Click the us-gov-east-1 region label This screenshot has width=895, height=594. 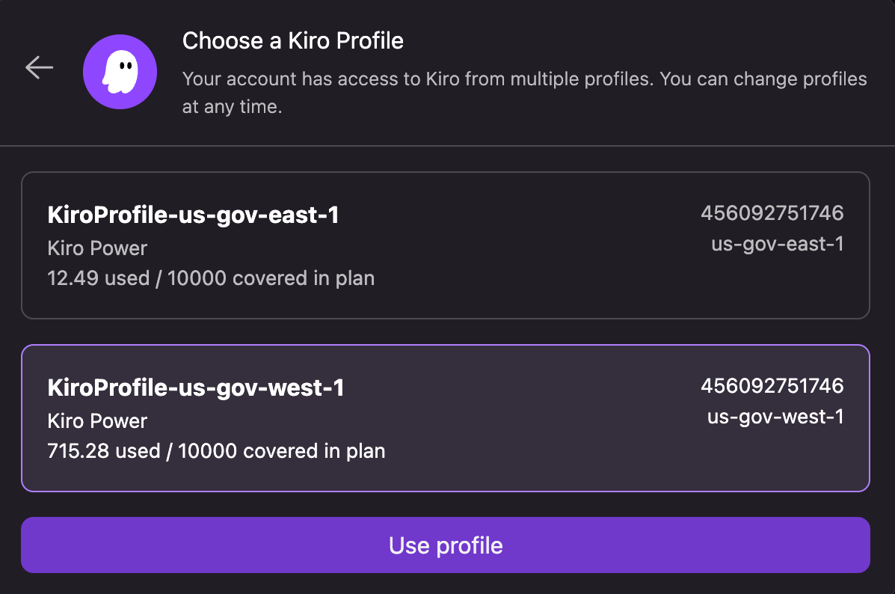click(x=778, y=244)
